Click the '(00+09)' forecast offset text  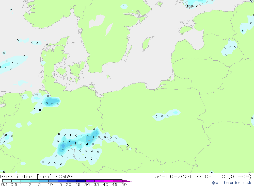(x=240, y=177)
